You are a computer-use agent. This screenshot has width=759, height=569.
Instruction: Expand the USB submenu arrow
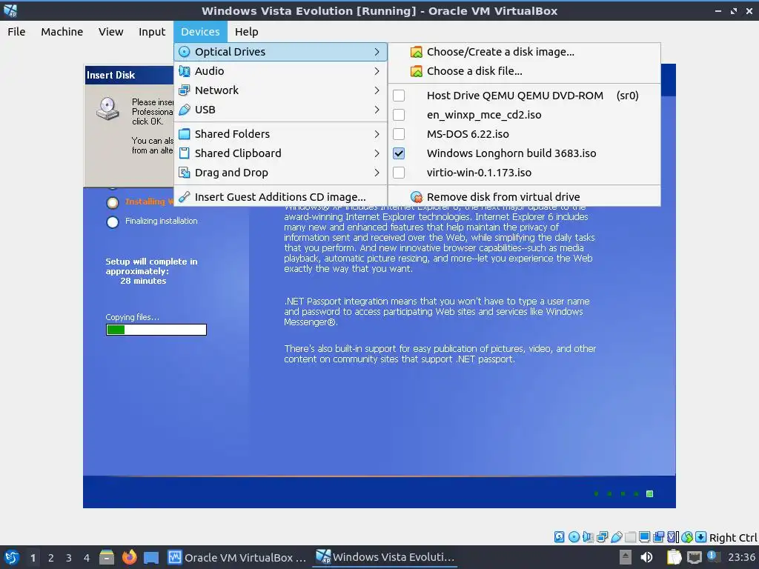click(377, 110)
